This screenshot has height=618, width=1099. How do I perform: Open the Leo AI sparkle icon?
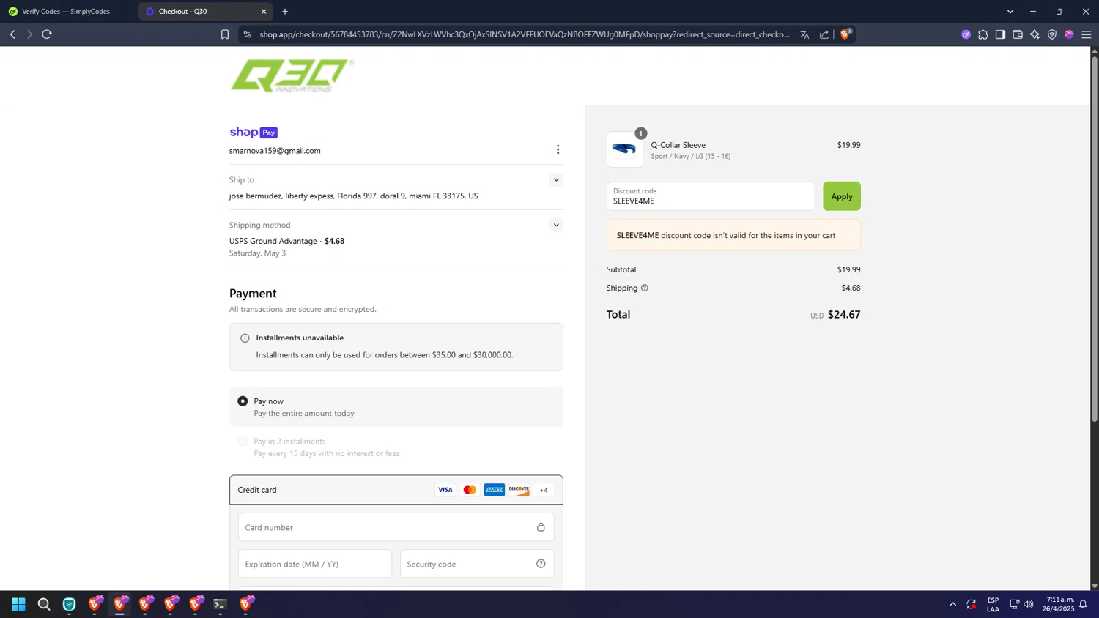1035,34
